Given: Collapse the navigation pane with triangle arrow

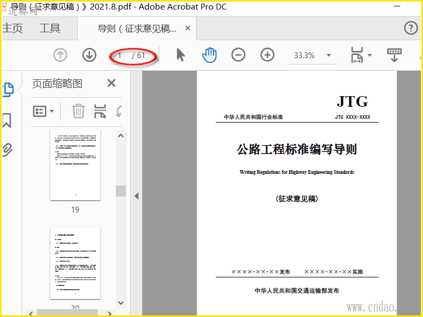Looking at the screenshot, I should click(136, 196).
